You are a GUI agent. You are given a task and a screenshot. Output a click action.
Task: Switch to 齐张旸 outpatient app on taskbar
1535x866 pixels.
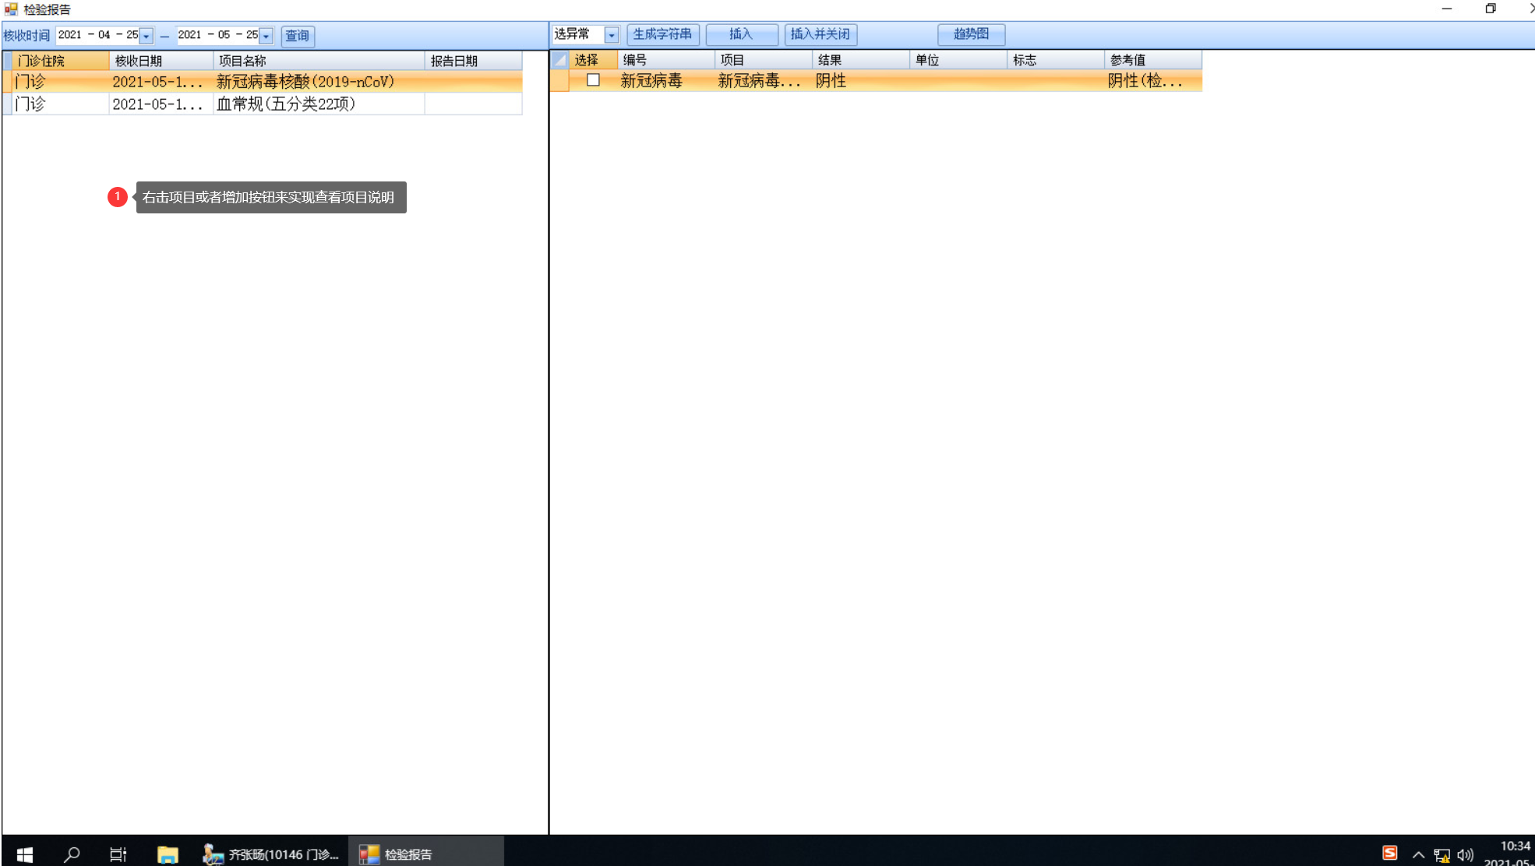point(271,854)
